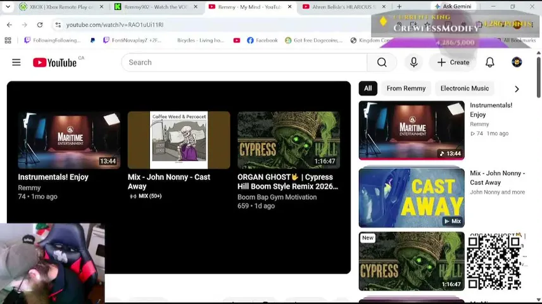Focus the YouTube search box
542x304 pixels.
point(244,63)
